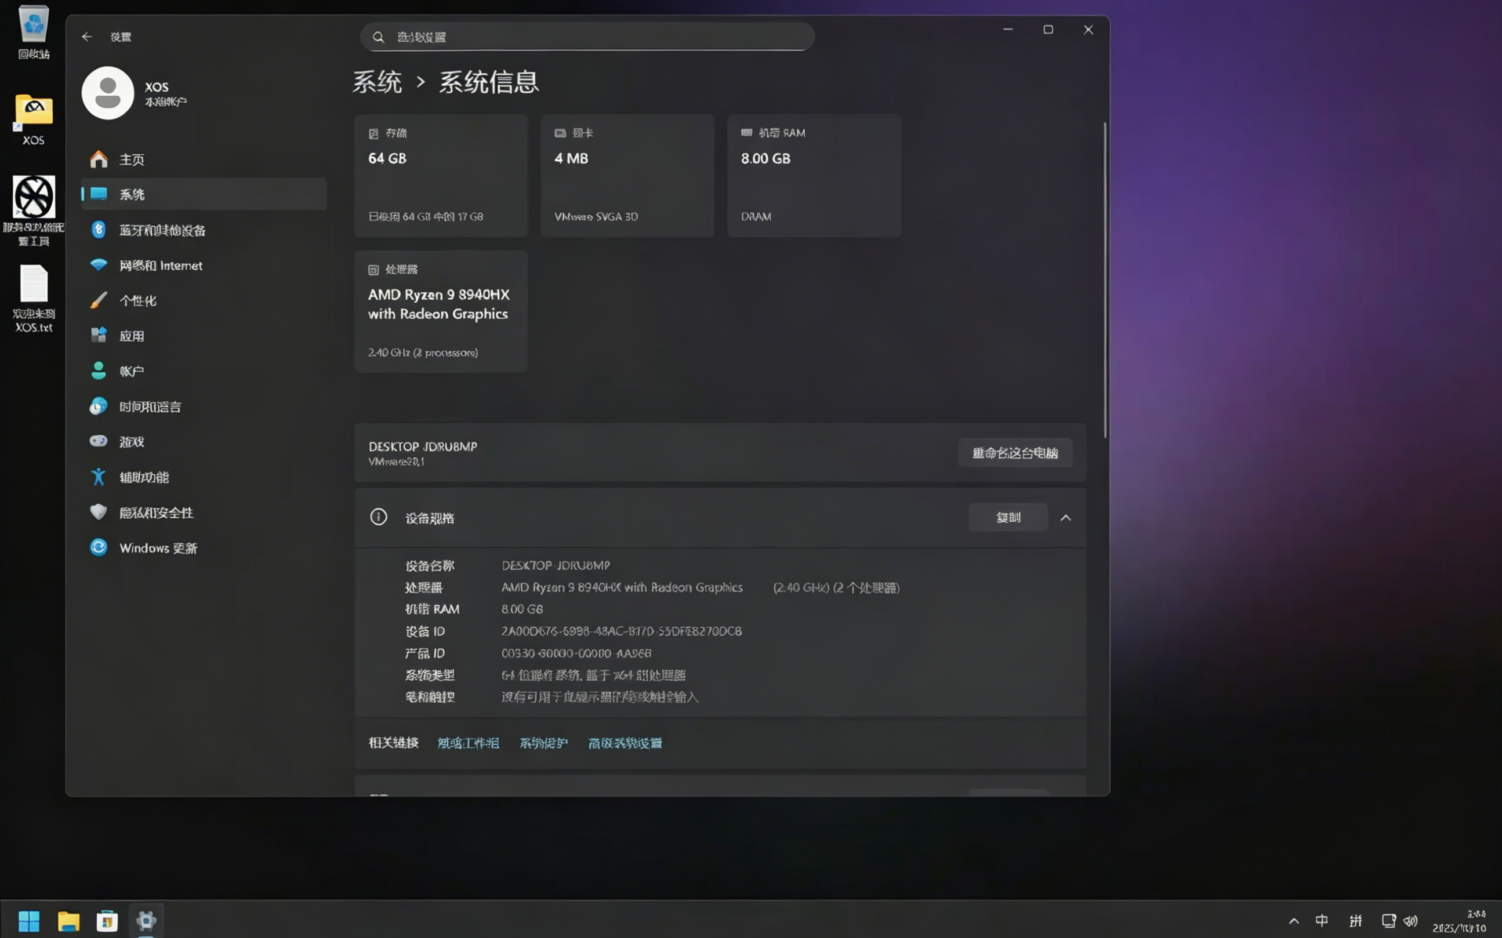
Task: Click the info icon beside 设备规格
Action: 379,517
